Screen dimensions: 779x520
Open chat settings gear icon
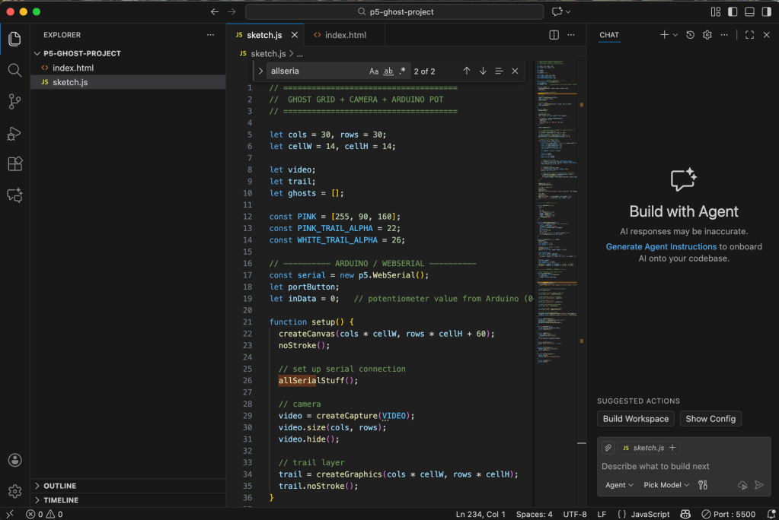[707, 35]
